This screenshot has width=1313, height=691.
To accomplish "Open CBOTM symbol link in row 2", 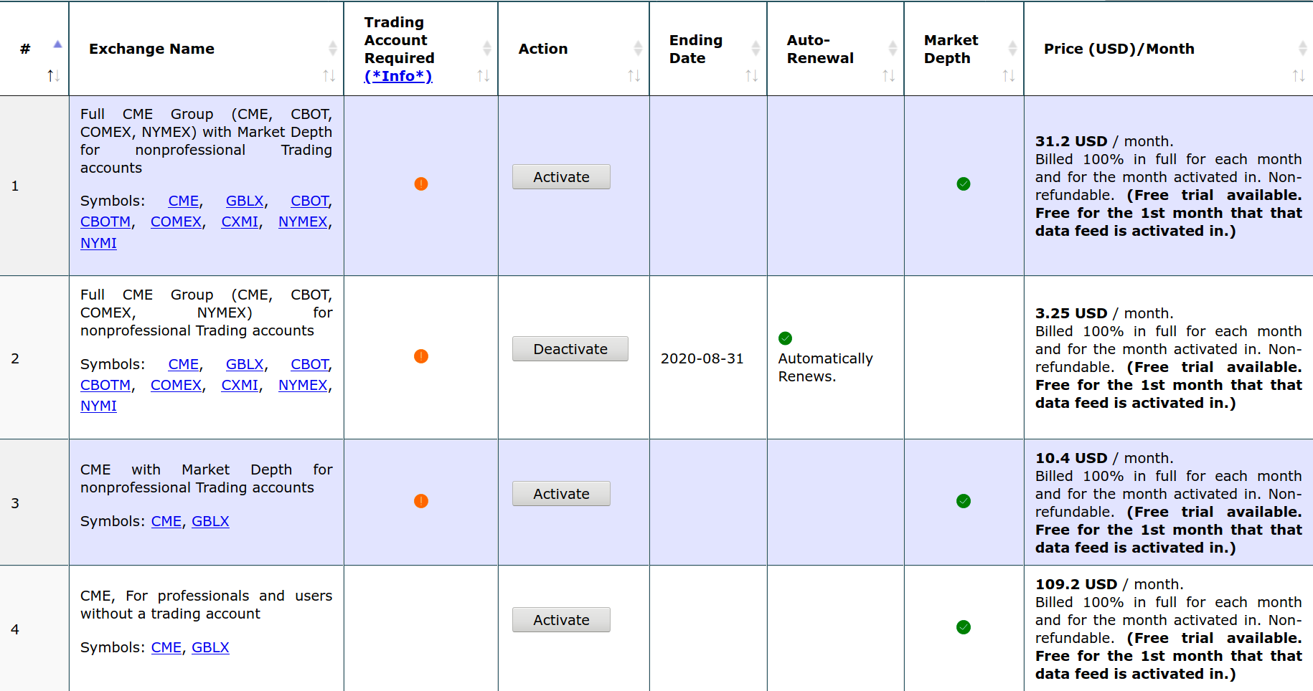I will [x=105, y=386].
